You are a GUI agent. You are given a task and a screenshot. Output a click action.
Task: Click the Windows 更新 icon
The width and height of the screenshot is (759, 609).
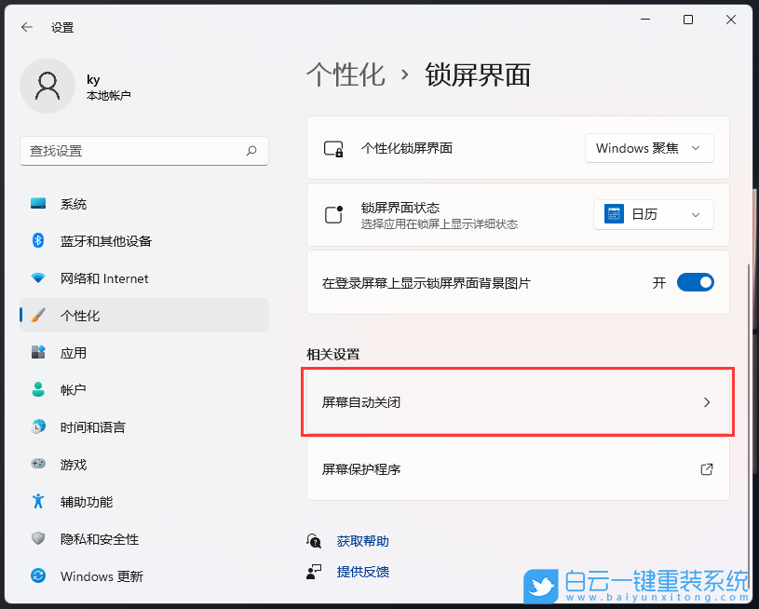[37, 576]
